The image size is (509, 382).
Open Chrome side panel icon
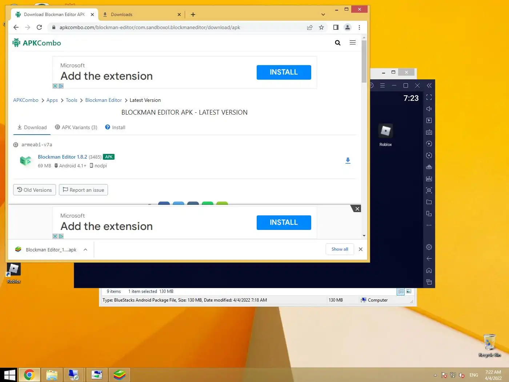click(336, 27)
